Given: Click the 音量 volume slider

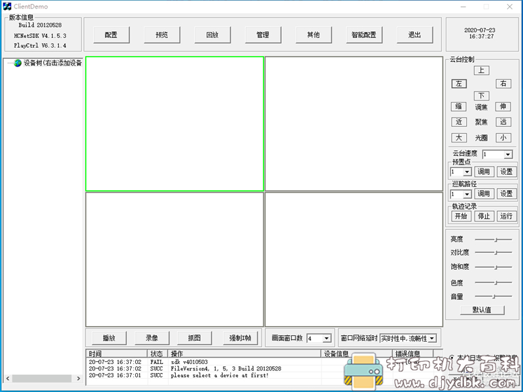Looking at the screenshot, I should (x=494, y=296).
